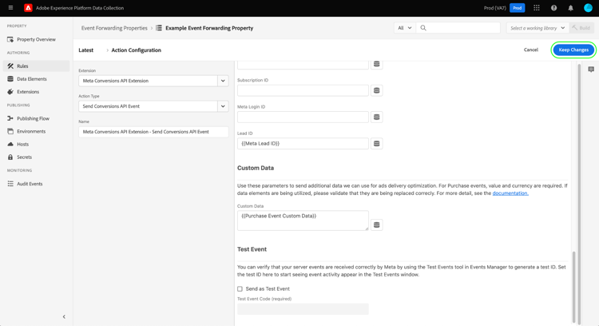
Task: Click Event Forwarding Properties breadcrumb
Action: [114, 28]
